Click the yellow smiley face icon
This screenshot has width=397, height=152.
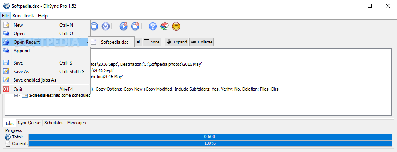click(176, 26)
